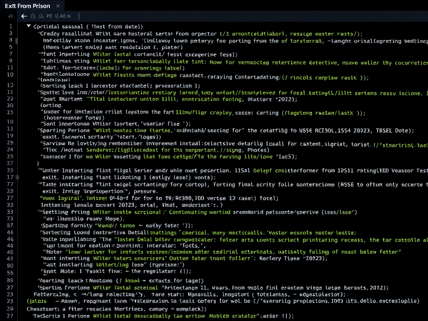
Task: Click the gutter marker beside the third code line
Action: pos(17,41)
